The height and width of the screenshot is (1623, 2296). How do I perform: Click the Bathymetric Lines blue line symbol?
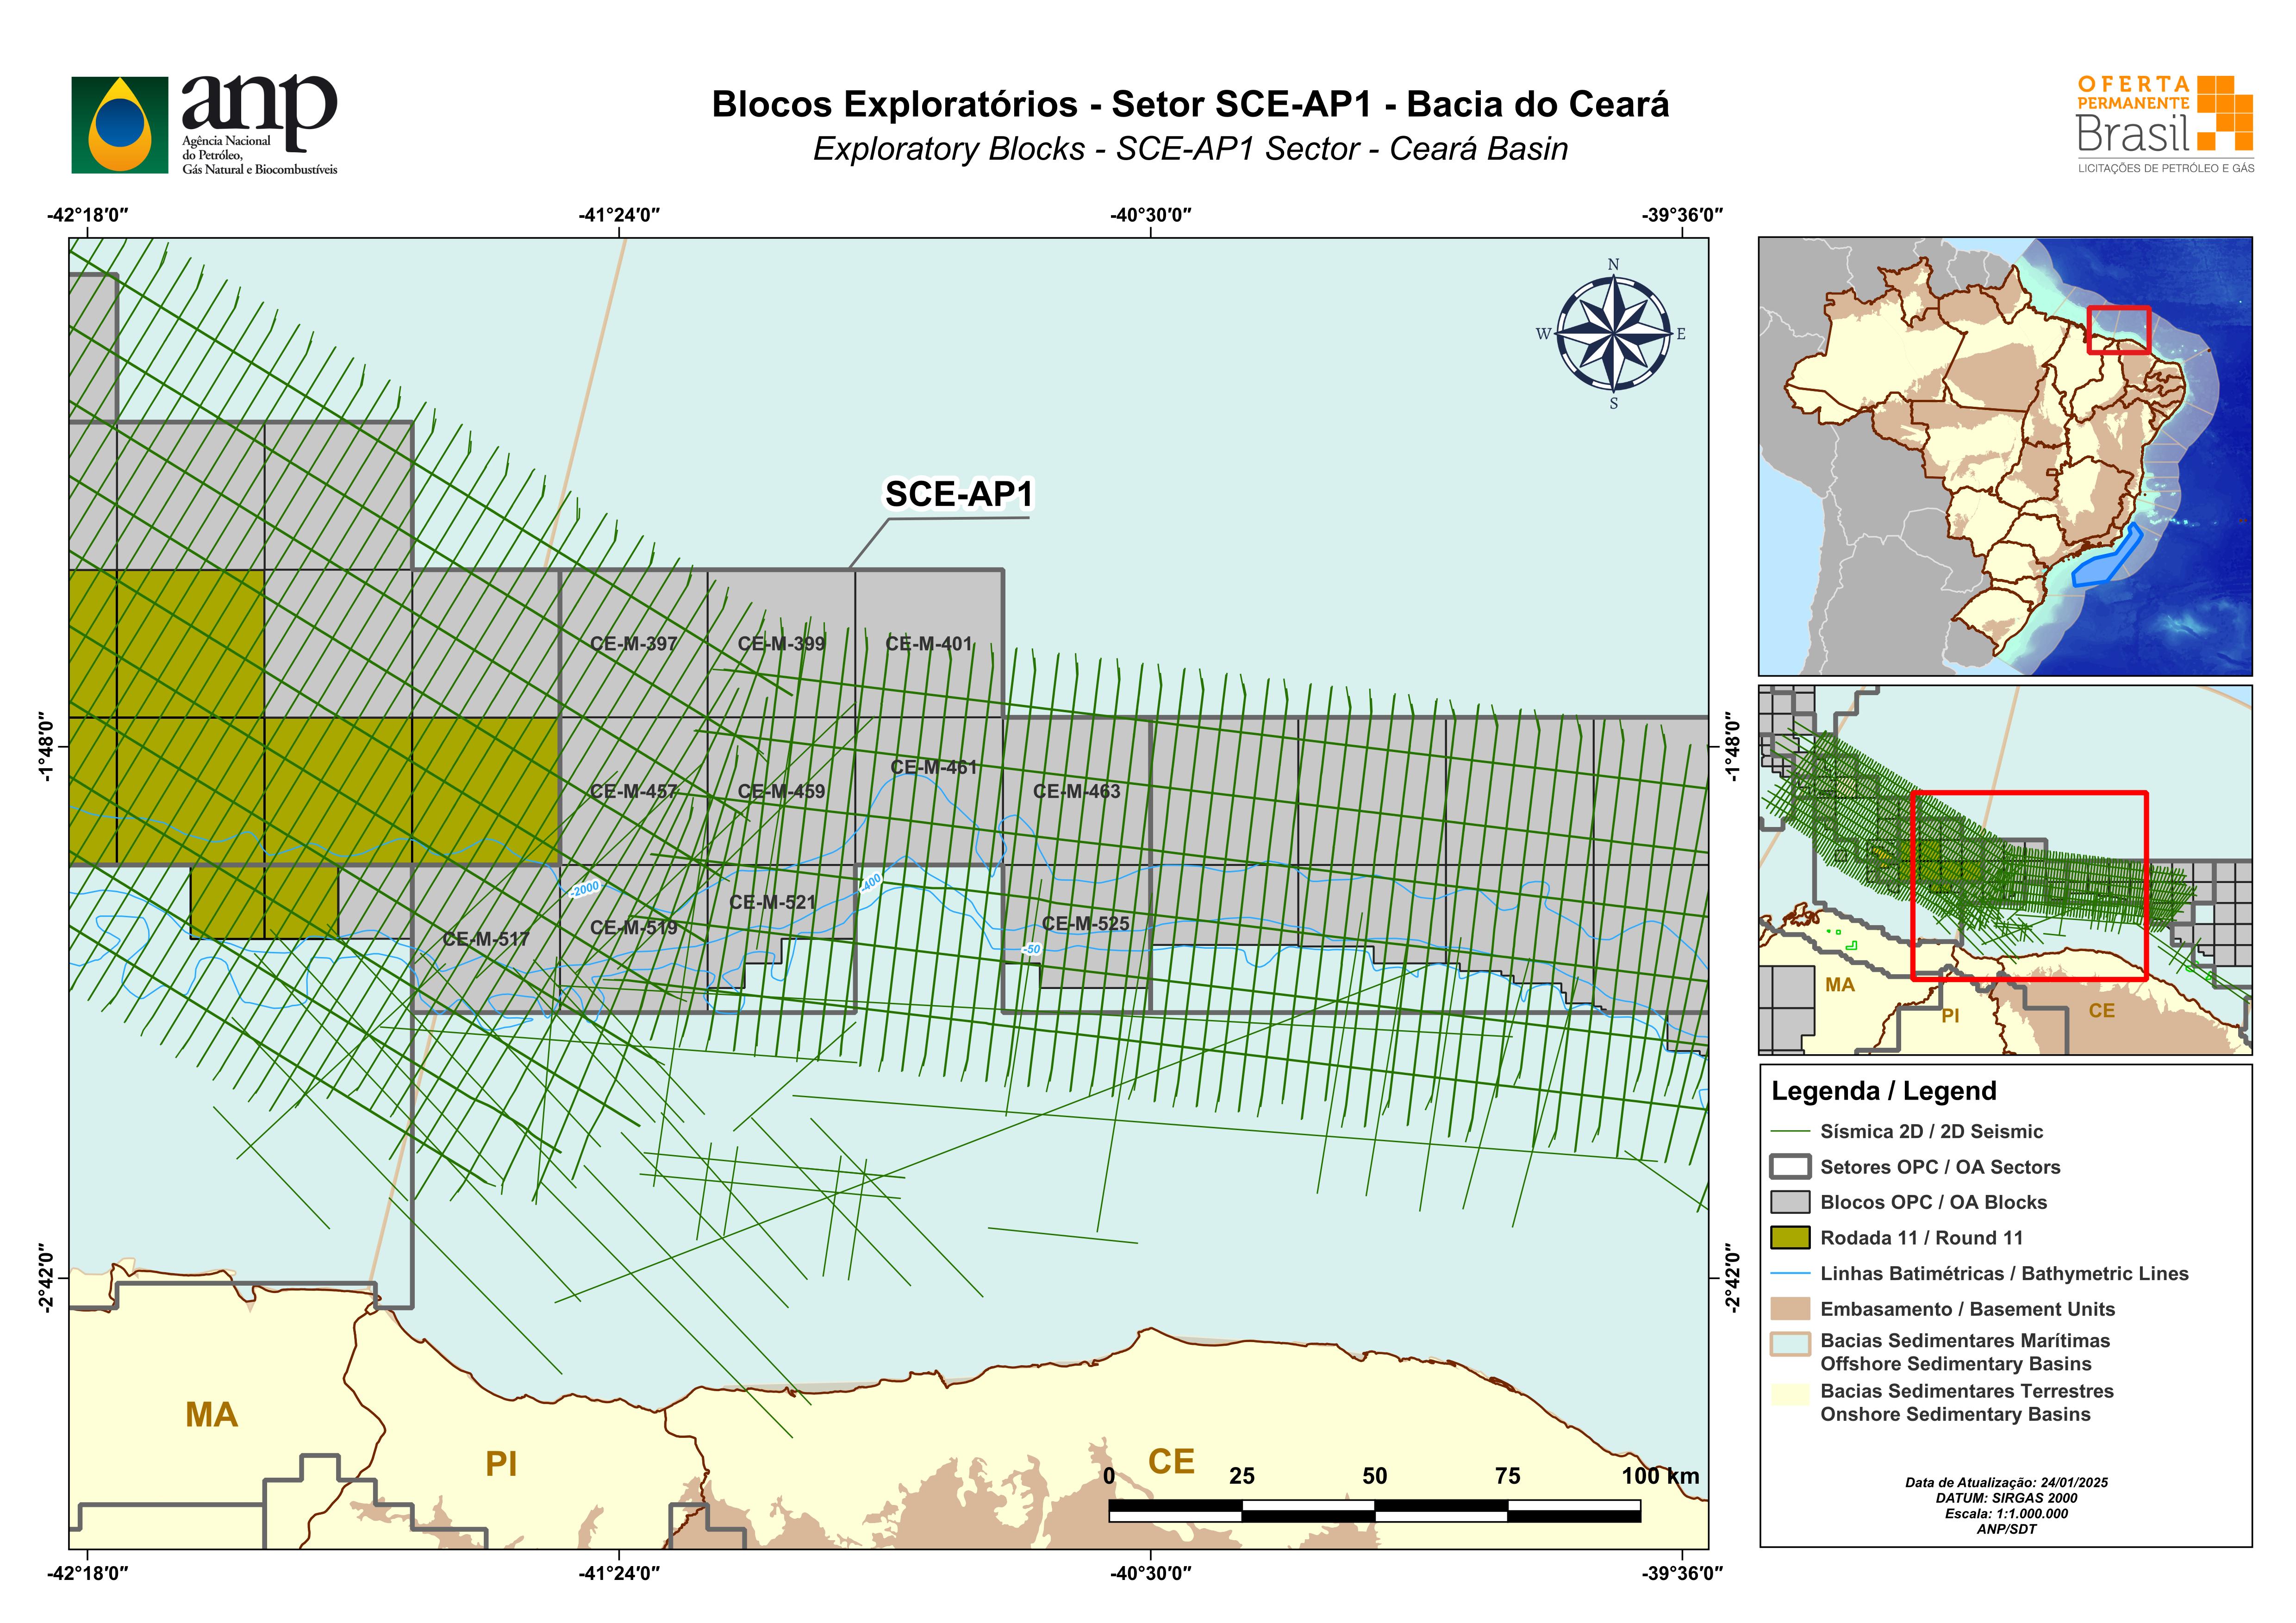point(1790,1274)
